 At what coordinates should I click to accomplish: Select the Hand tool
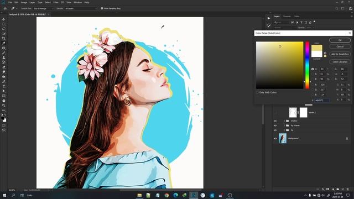click(4, 101)
